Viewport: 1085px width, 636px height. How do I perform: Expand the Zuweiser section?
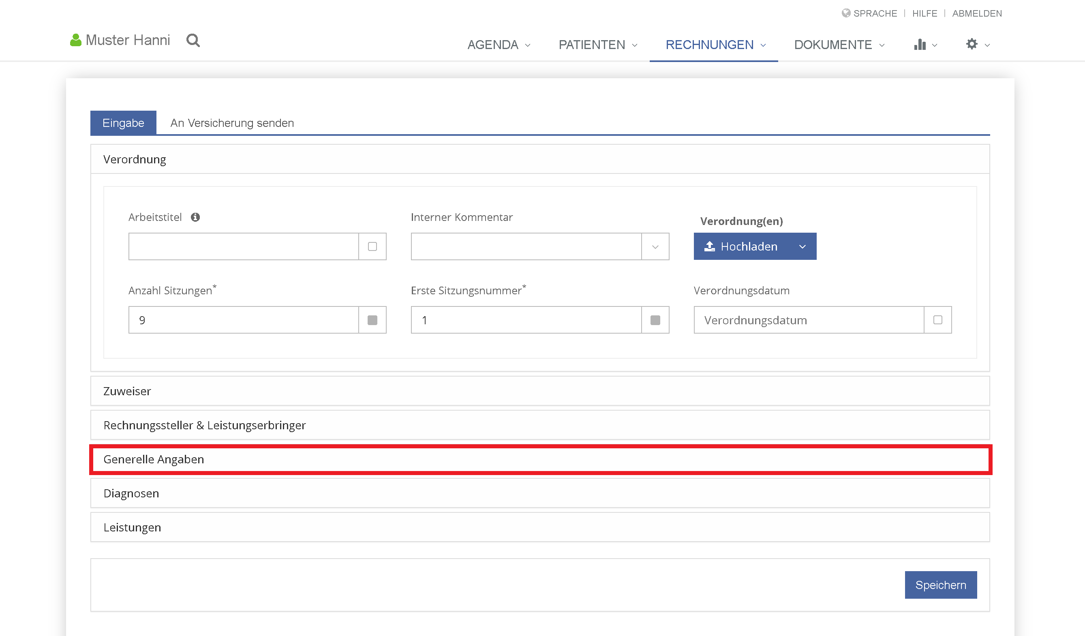540,391
